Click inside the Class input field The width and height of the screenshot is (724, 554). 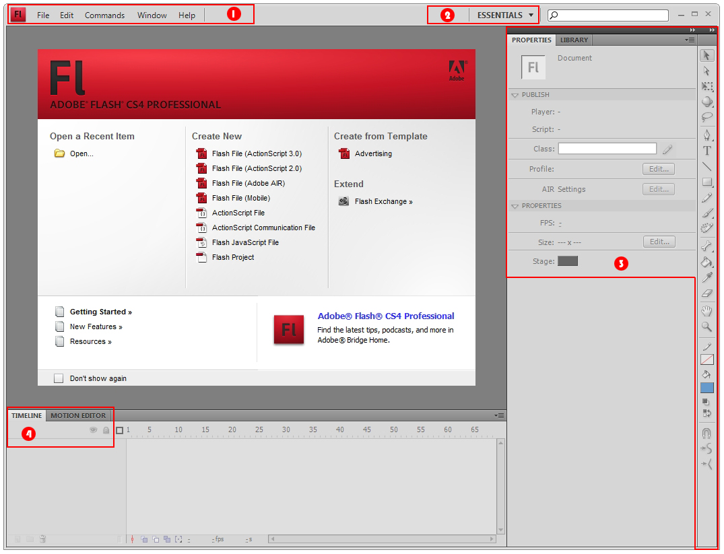(x=606, y=148)
